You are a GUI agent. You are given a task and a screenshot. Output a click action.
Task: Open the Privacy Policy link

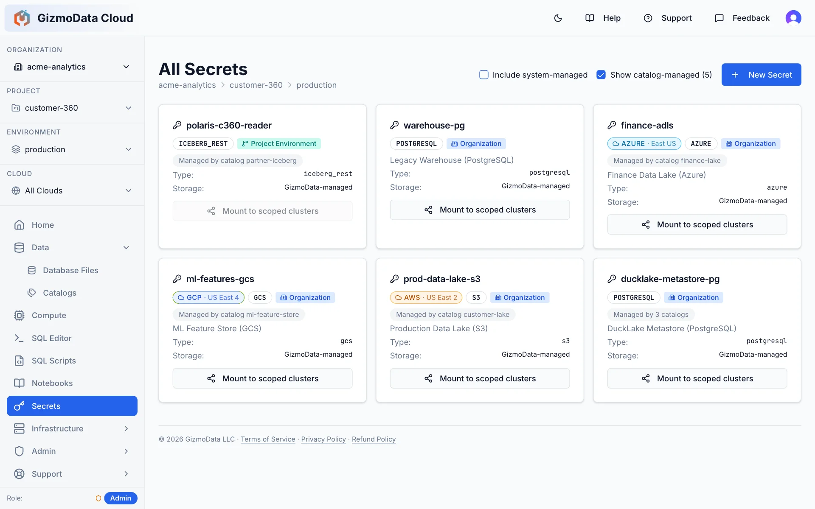[323, 439]
